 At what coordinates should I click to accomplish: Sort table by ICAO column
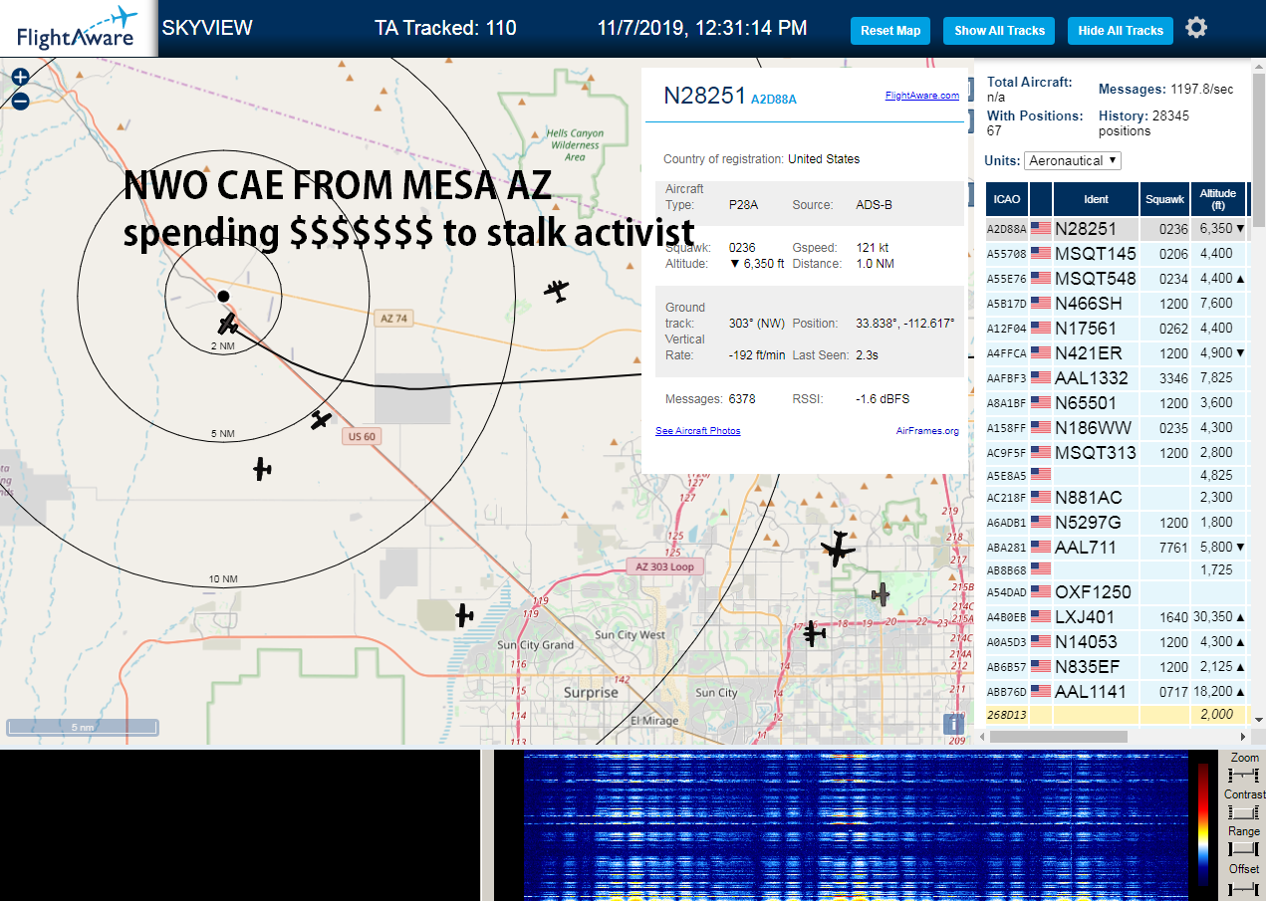(1007, 199)
